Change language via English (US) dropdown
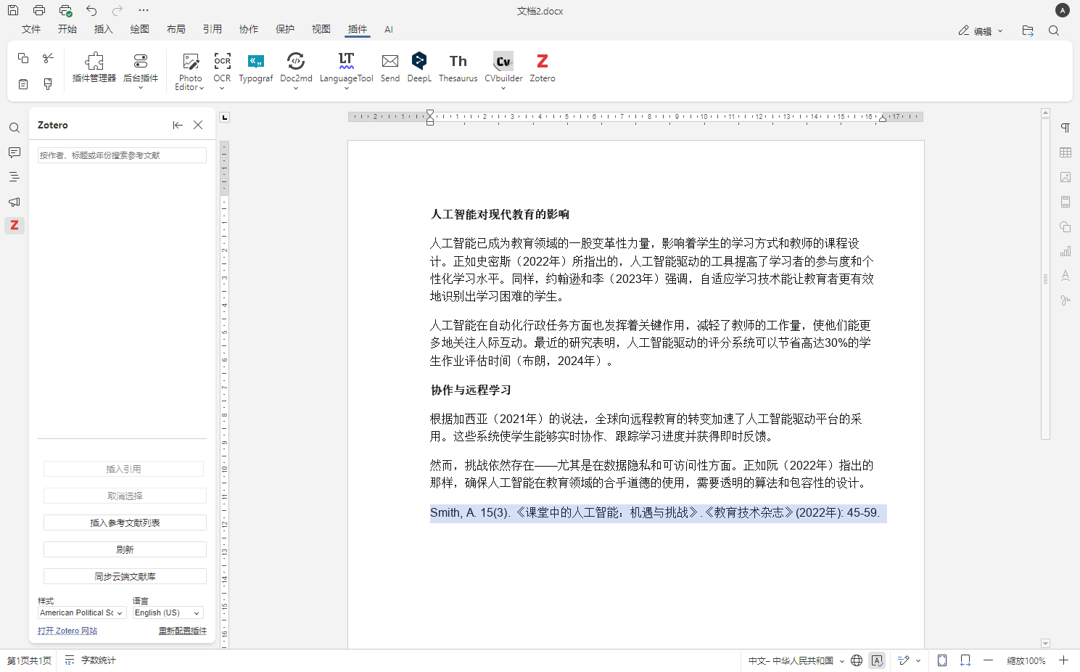The image size is (1080, 672). click(167, 612)
